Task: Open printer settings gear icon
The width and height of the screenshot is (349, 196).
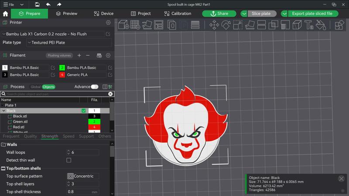Action: 108,23
